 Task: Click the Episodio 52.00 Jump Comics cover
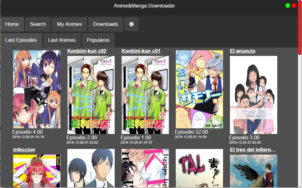pyautogui.click(x=199, y=89)
